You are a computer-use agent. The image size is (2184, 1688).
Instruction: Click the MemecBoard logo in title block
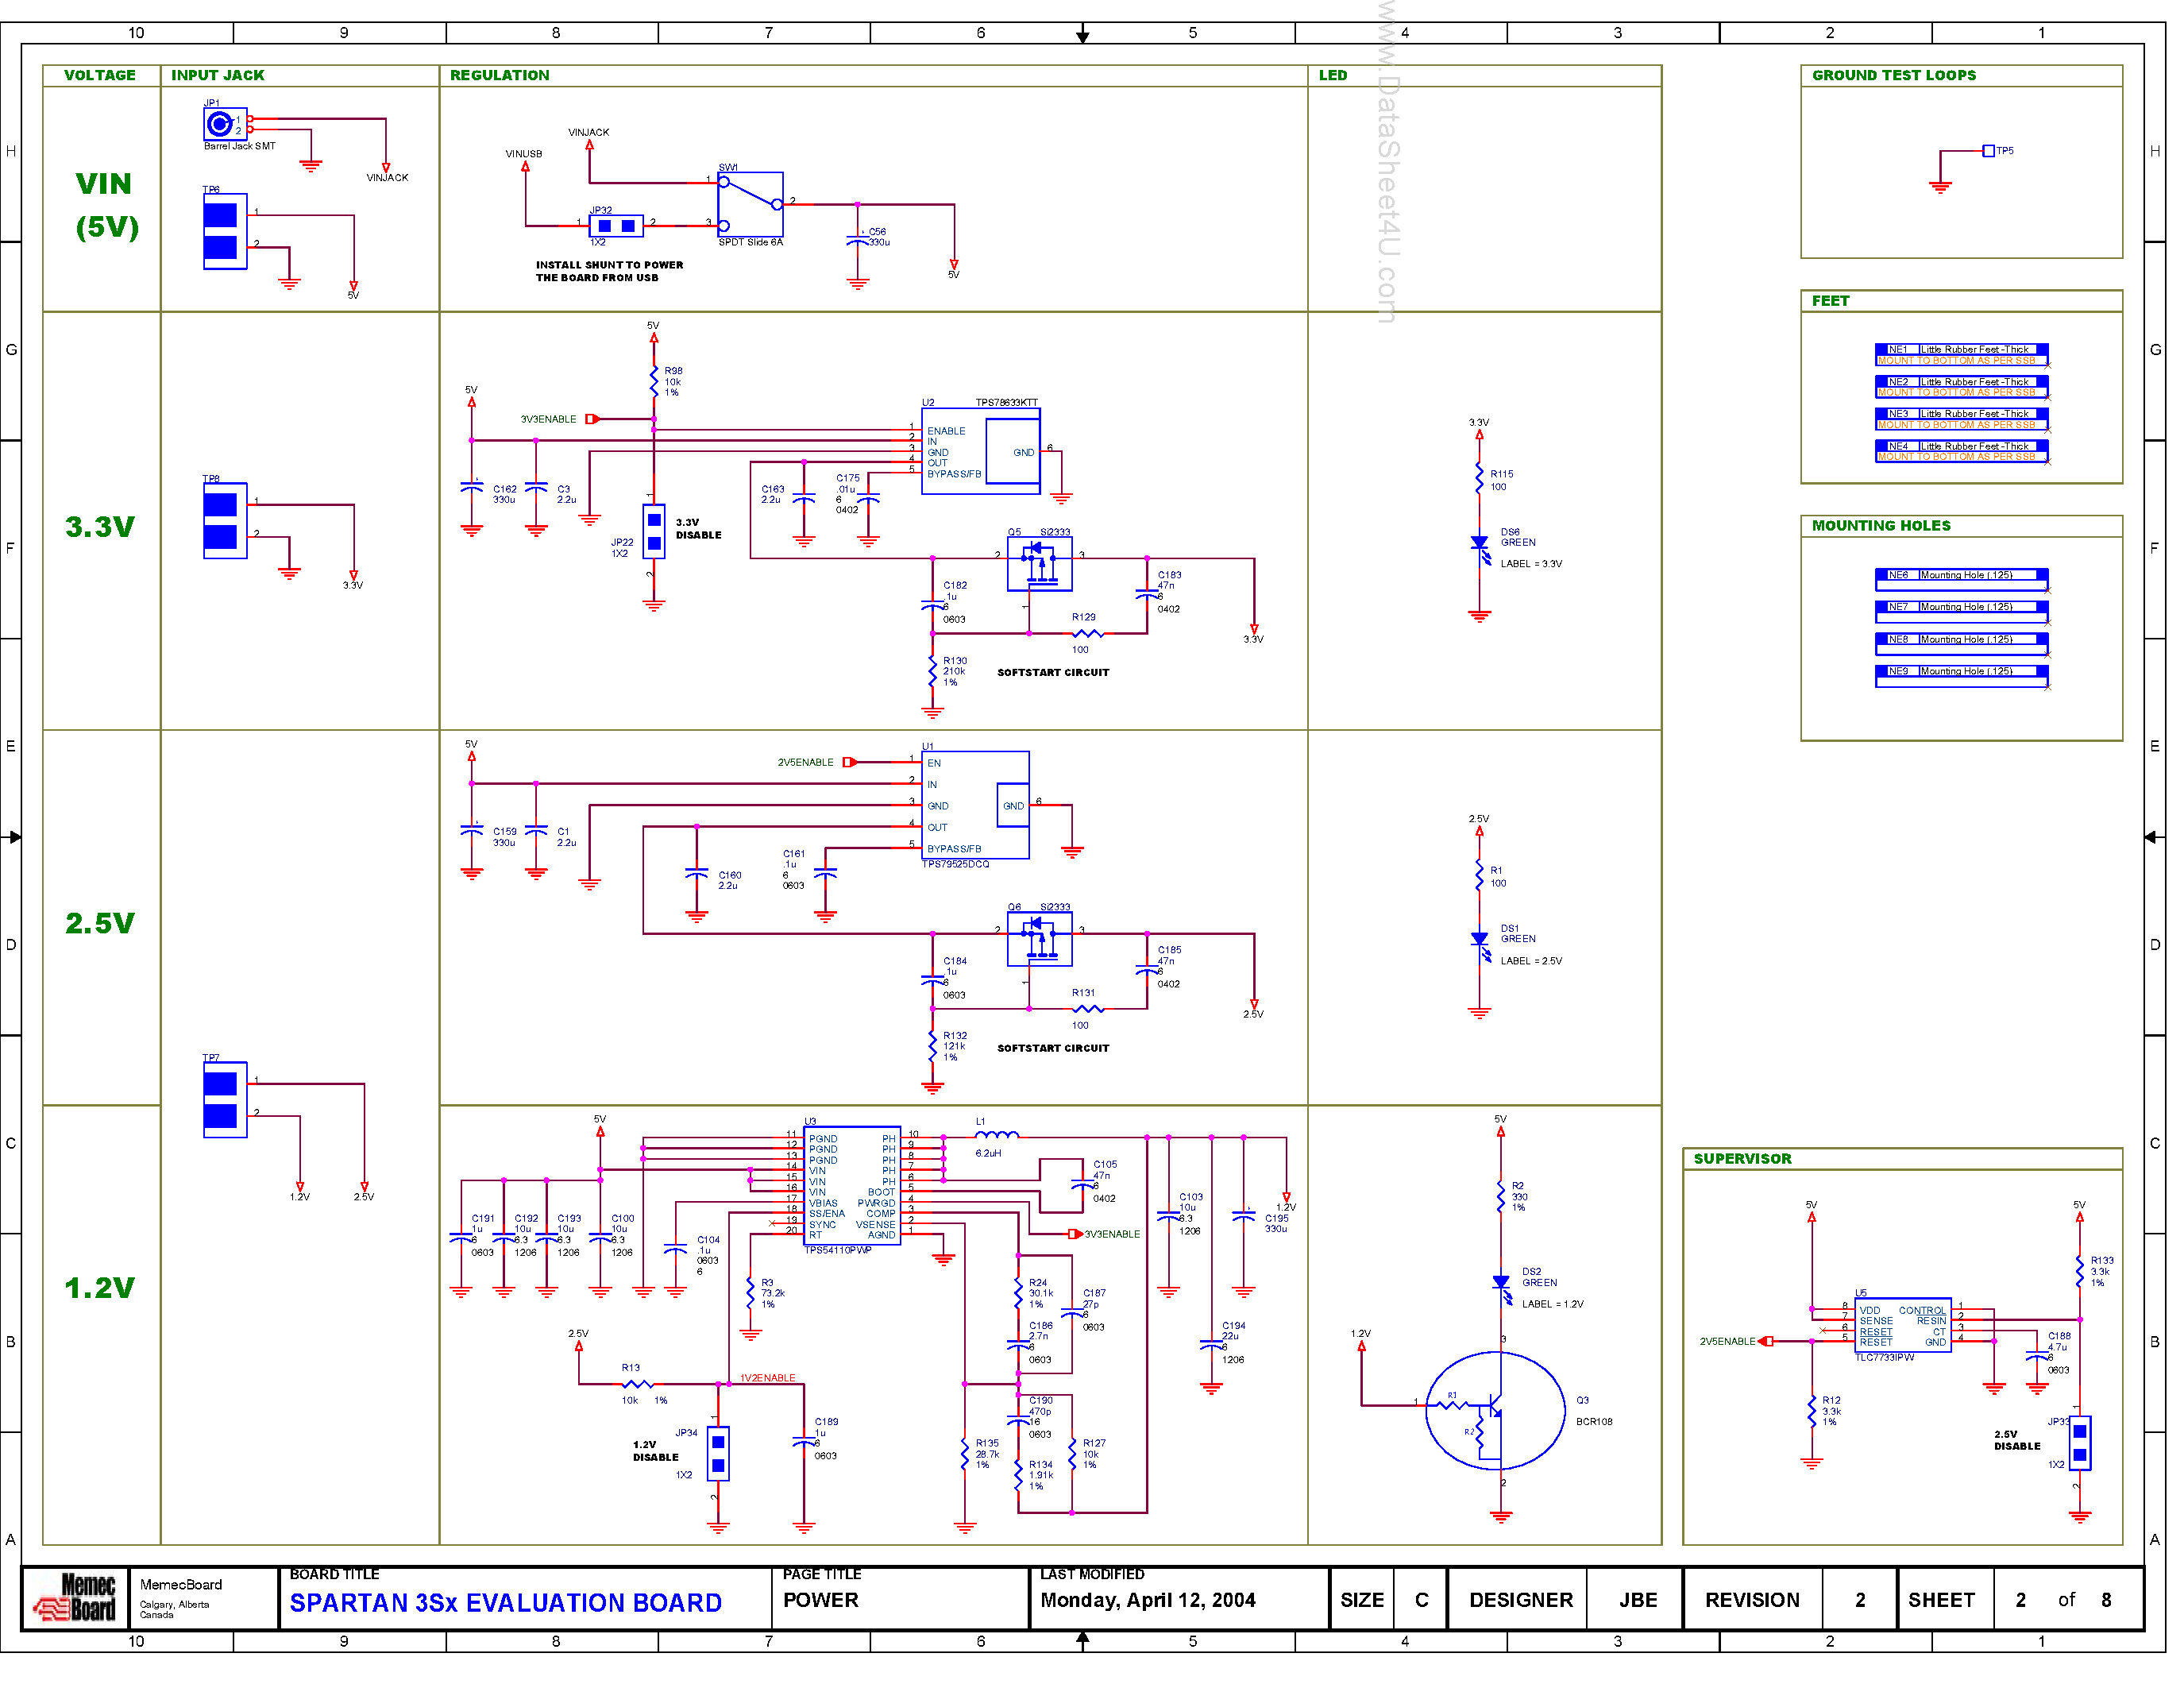(x=76, y=1598)
